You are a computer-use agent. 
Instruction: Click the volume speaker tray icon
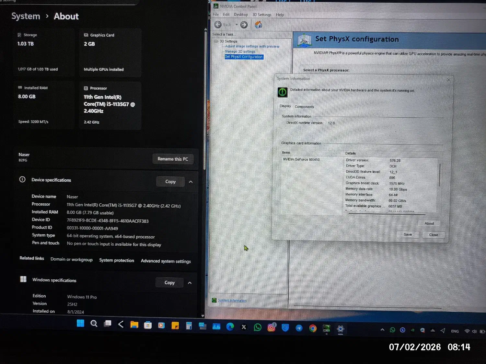point(474,331)
